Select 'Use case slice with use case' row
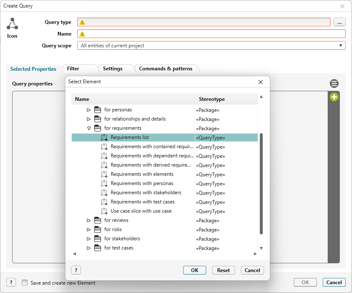This screenshot has height=293, width=352. coord(165,211)
